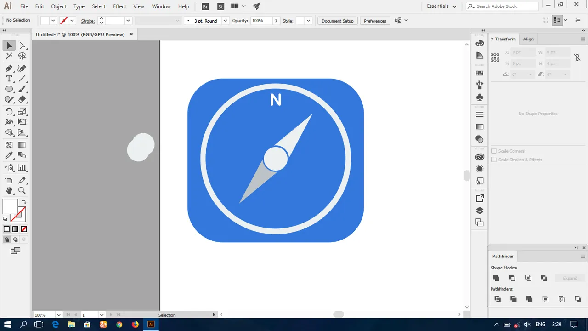Select the Blend tool
This screenshot has height=331, width=588.
point(22,155)
